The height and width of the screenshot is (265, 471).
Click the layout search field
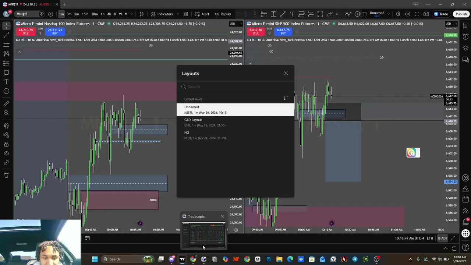point(235,87)
